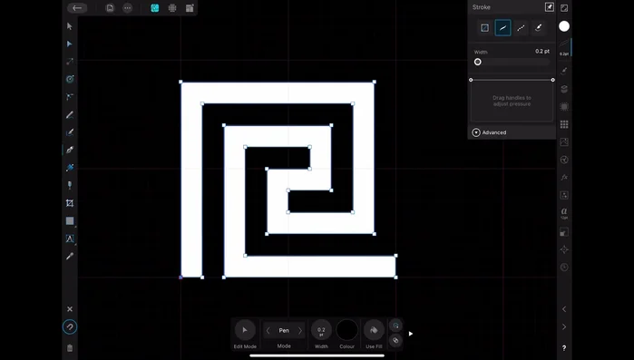This screenshot has height=360, width=634.
Task: Open the Text (a 12pt) studio
Action: [x=564, y=213]
